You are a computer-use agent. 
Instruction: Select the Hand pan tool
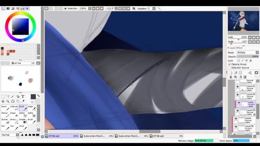(x=18, y=101)
